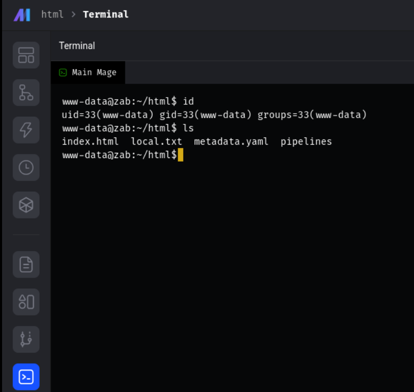The height and width of the screenshot is (392, 414).
Task: Click local.txt in the ls output
Action: (156, 142)
